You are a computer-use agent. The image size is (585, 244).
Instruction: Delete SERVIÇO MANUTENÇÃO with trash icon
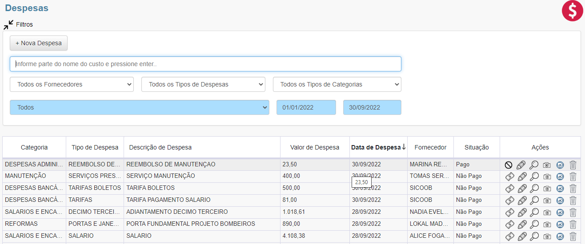[x=573, y=176]
